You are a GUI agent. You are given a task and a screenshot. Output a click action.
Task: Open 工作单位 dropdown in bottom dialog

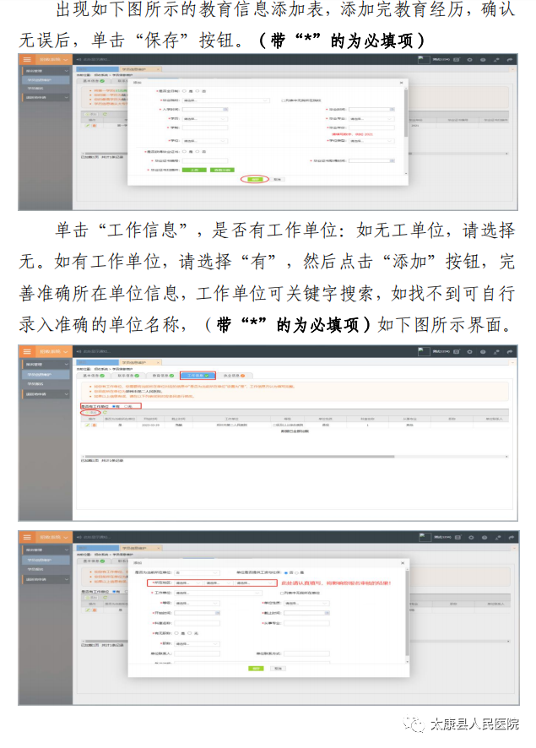pyautogui.click(x=218, y=593)
